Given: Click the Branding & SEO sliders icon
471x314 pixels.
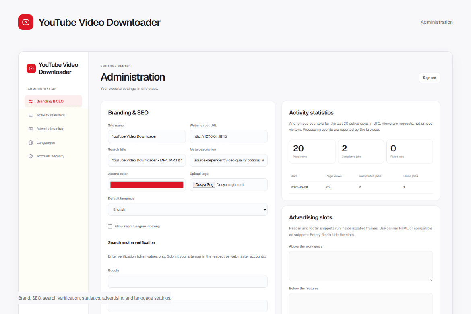Looking at the screenshot, I should [31, 101].
